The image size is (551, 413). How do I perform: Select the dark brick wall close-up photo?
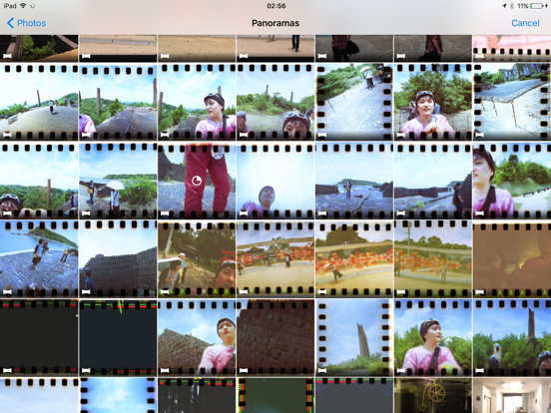click(x=275, y=337)
